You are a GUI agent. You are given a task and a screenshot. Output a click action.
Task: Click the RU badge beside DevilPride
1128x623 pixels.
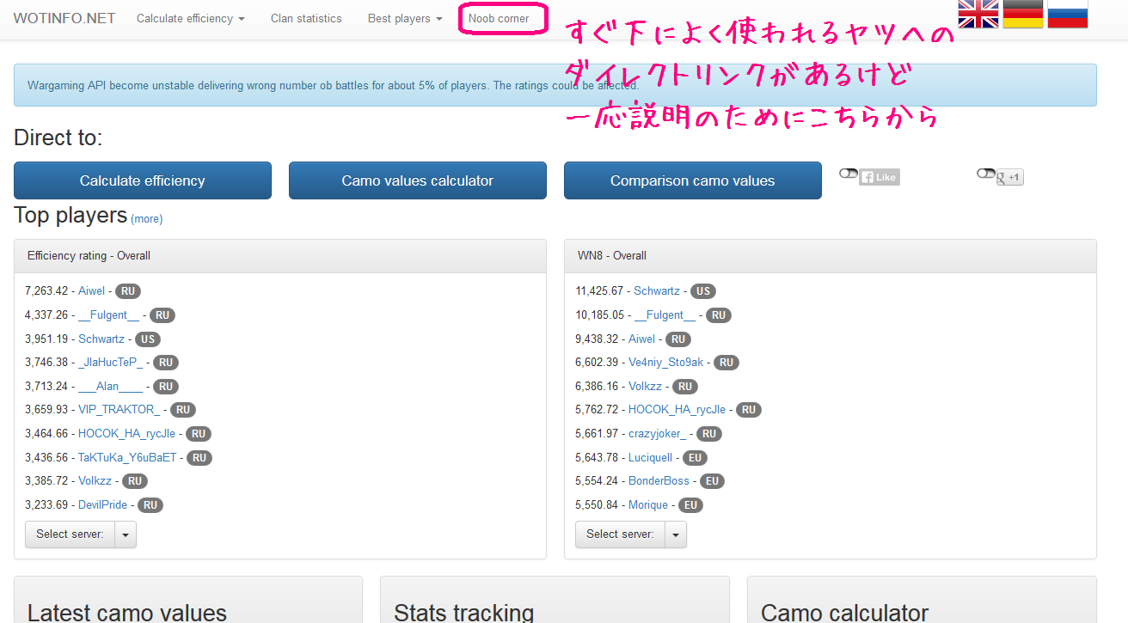click(x=150, y=505)
